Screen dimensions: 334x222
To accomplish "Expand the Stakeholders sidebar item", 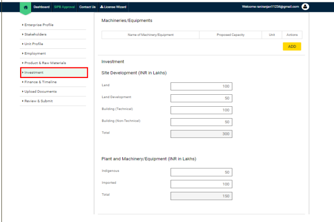I will (x=35, y=34).
